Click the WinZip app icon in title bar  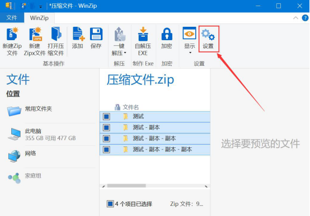9,6
